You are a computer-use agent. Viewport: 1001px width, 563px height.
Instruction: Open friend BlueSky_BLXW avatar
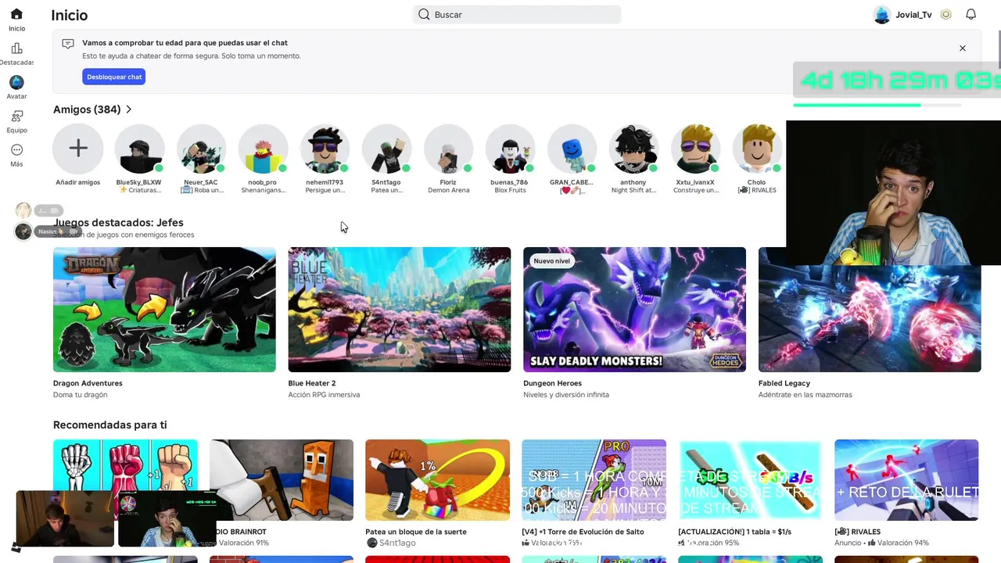(x=139, y=149)
